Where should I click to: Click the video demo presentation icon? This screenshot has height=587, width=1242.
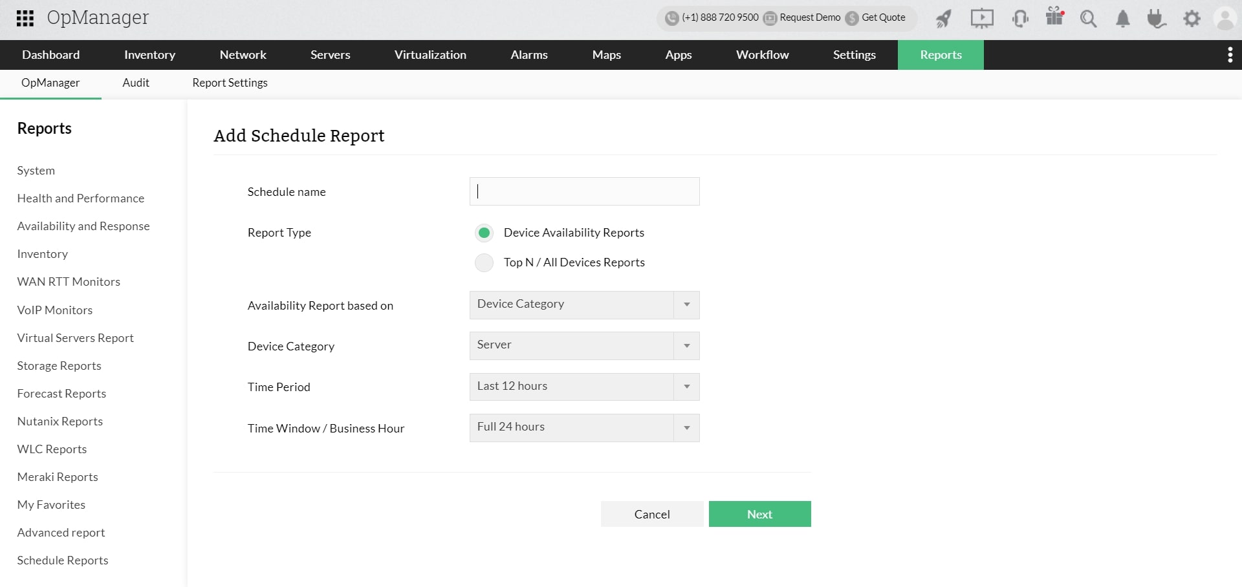(981, 18)
